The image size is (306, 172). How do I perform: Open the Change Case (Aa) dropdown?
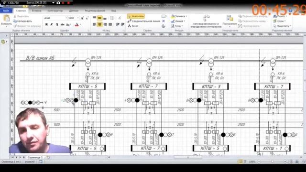68,24
